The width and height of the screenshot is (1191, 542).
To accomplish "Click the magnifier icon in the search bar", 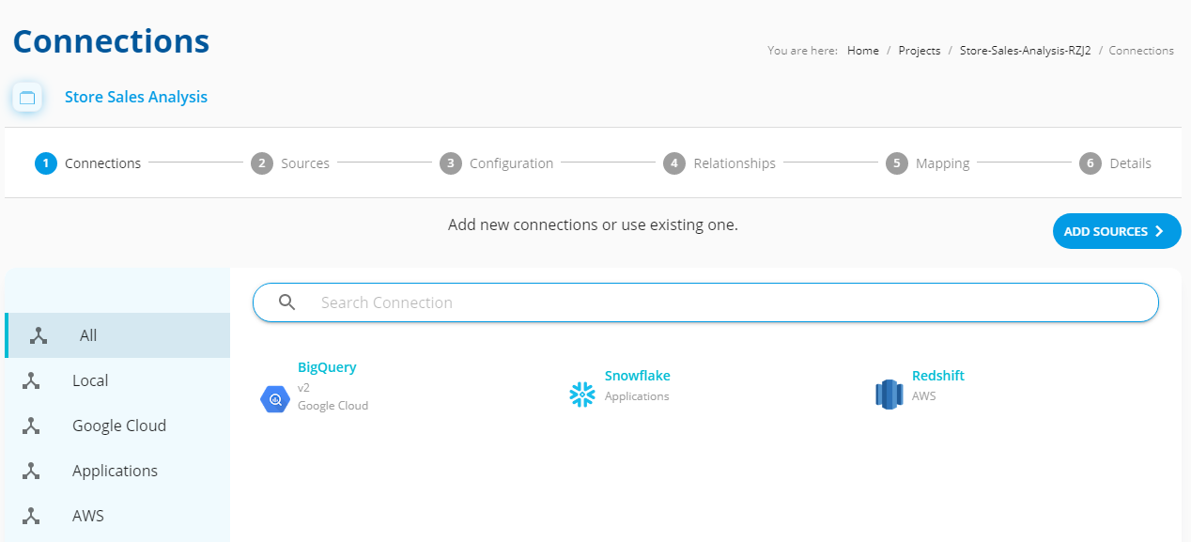I will coord(287,302).
